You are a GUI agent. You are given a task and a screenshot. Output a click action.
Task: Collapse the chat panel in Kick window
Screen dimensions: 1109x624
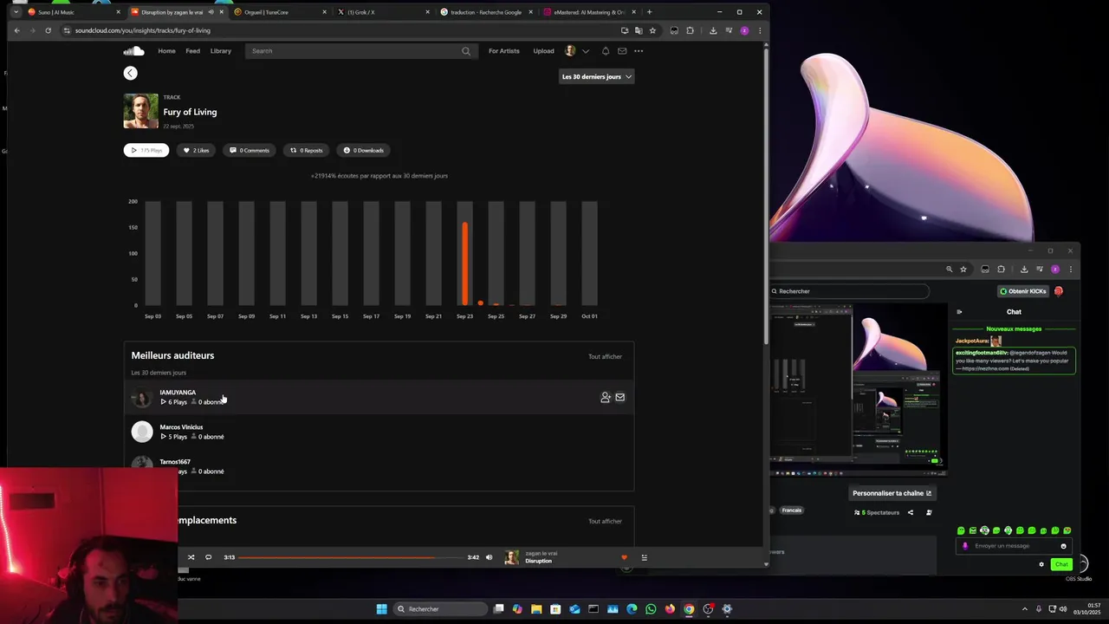[x=959, y=312]
